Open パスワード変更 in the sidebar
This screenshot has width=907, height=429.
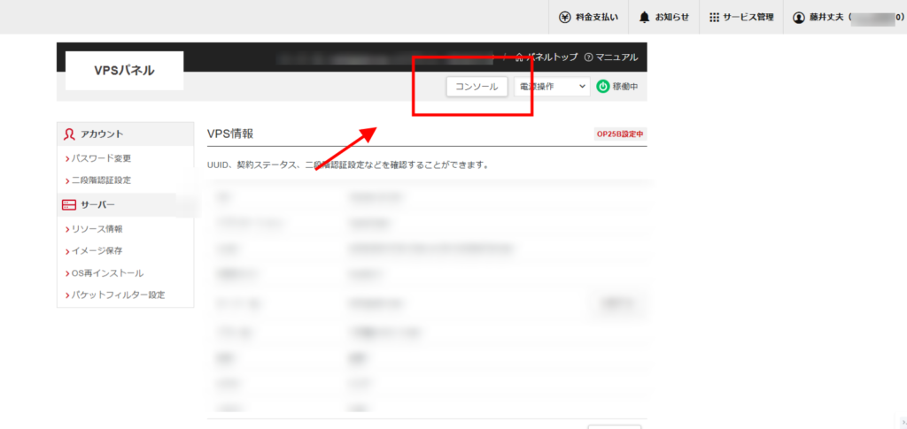click(x=102, y=158)
